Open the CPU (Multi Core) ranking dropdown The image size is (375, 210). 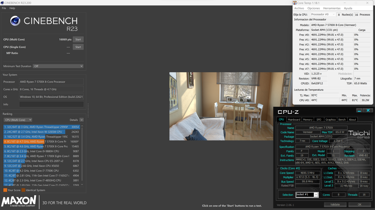click(18, 120)
